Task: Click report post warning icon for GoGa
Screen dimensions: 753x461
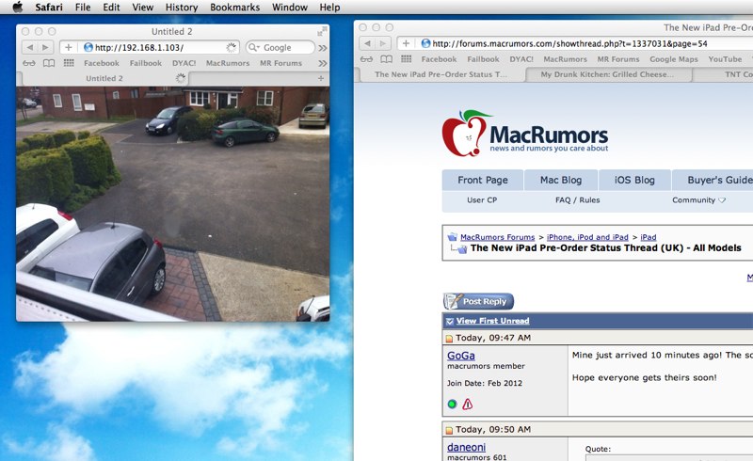Action: tap(467, 405)
